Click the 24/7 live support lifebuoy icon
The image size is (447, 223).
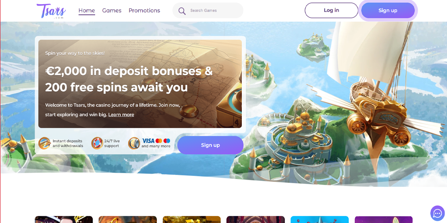pos(97,143)
